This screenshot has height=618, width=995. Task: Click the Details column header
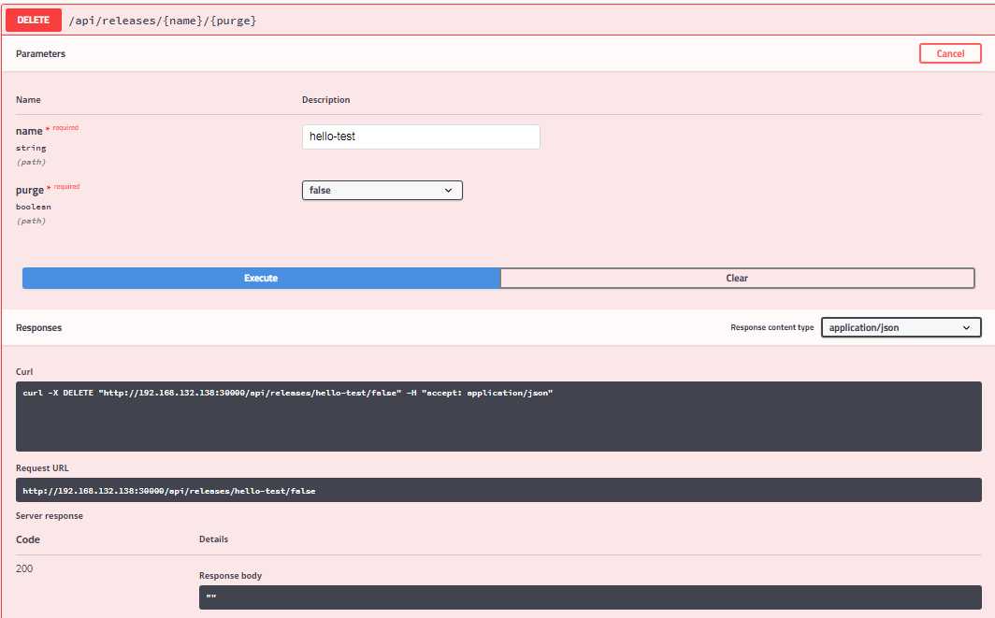point(213,539)
